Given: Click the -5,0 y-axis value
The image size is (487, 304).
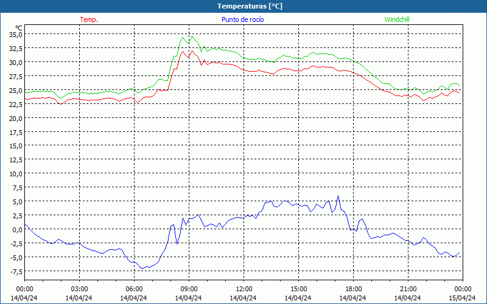Looking at the screenshot, I should (x=15, y=257).
